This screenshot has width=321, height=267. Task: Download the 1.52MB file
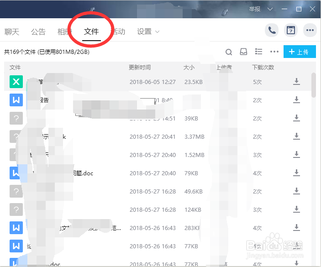[x=296, y=154]
